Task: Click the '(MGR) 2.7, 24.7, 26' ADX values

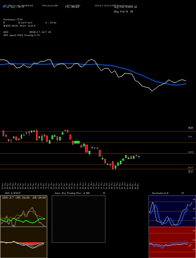Action: point(40,32)
